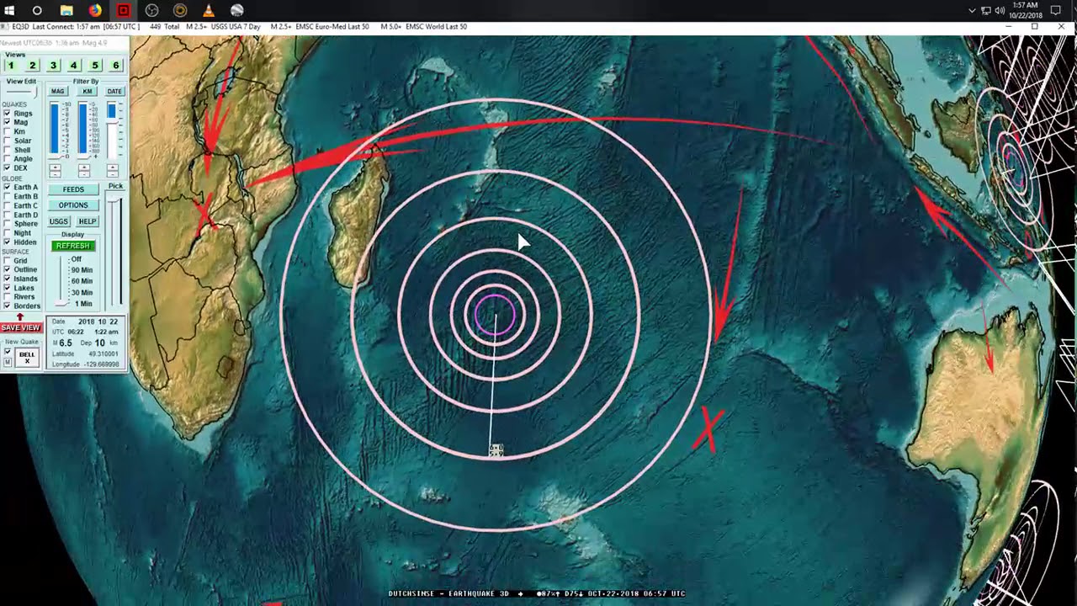Viewport: 1077px width, 606px height.
Task: Toggle the Rings quakes checkbox
Action: (8, 114)
